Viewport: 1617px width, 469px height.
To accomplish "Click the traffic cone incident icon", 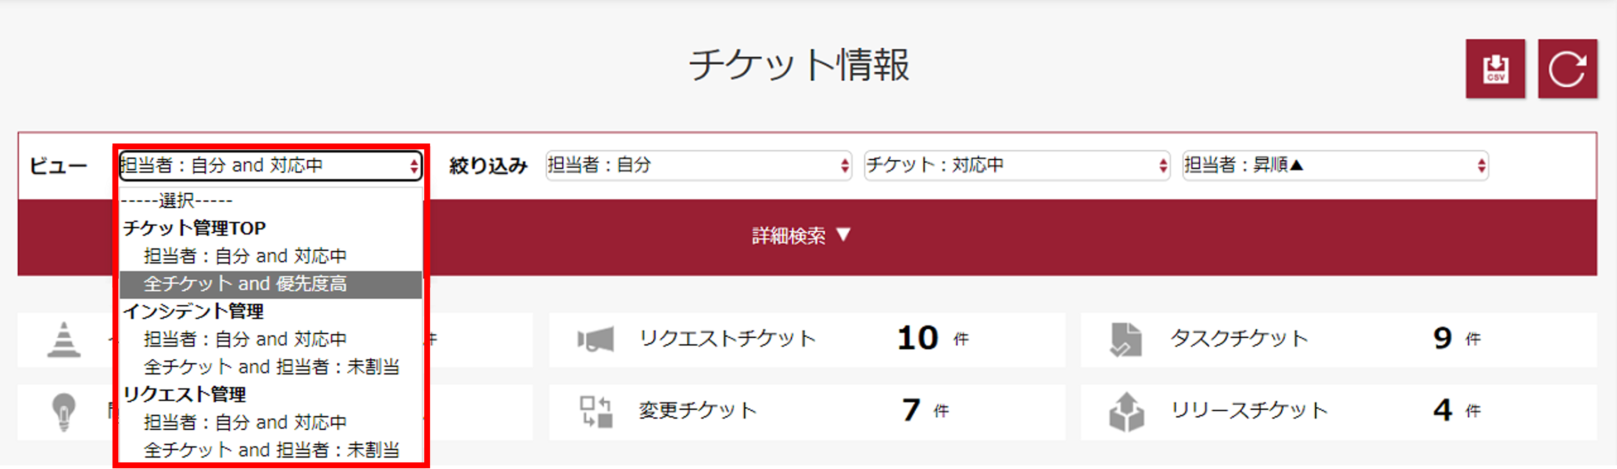I will [x=63, y=340].
